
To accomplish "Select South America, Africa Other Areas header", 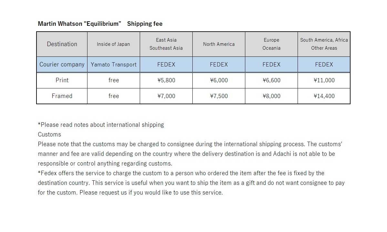I will point(324,44).
